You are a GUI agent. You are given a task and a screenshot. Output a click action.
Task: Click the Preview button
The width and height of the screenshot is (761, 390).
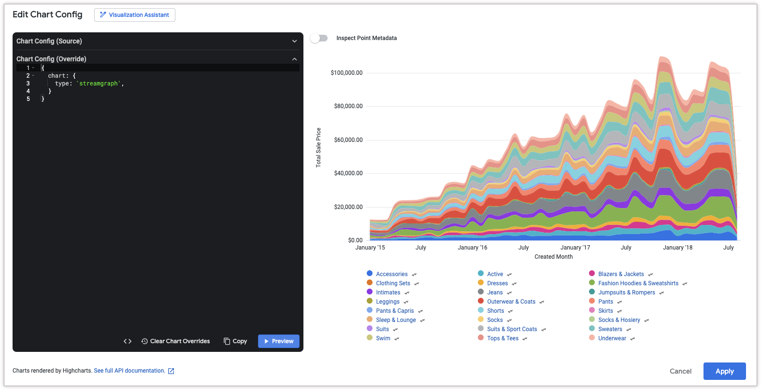(279, 341)
